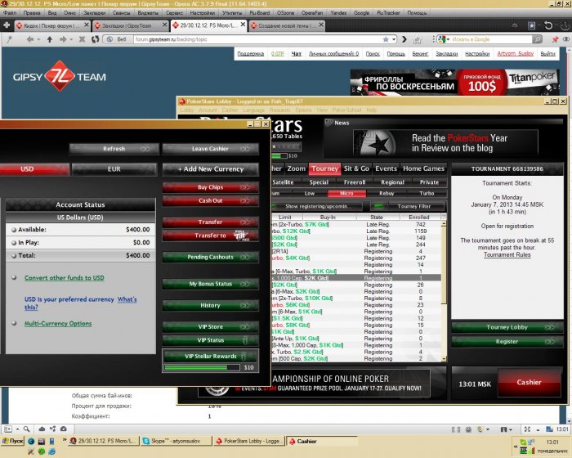The height and width of the screenshot is (458, 572).
Task: Switch to Skype taskbar item
Action: (x=177, y=441)
